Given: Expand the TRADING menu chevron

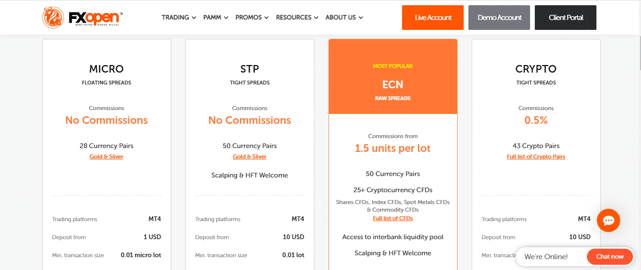Looking at the screenshot, I should tap(194, 18).
